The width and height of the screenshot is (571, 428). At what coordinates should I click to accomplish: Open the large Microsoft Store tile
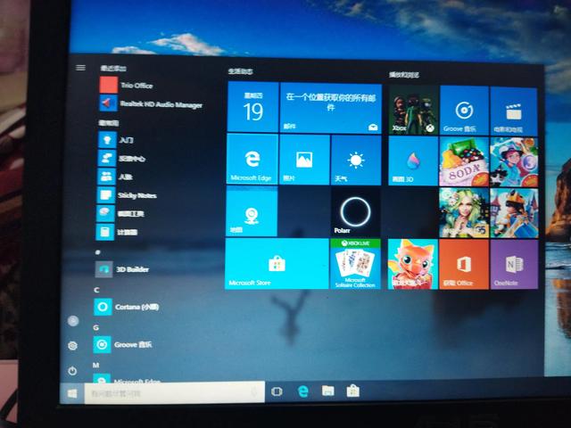(x=277, y=264)
